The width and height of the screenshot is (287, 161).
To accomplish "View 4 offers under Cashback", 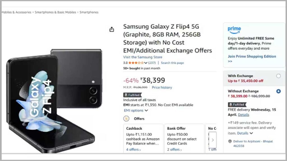I will click(x=133, y=150).
